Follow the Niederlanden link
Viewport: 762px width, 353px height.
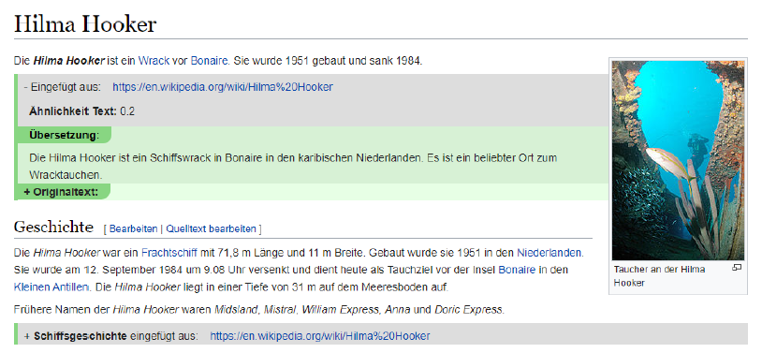(x=550, y=253)
